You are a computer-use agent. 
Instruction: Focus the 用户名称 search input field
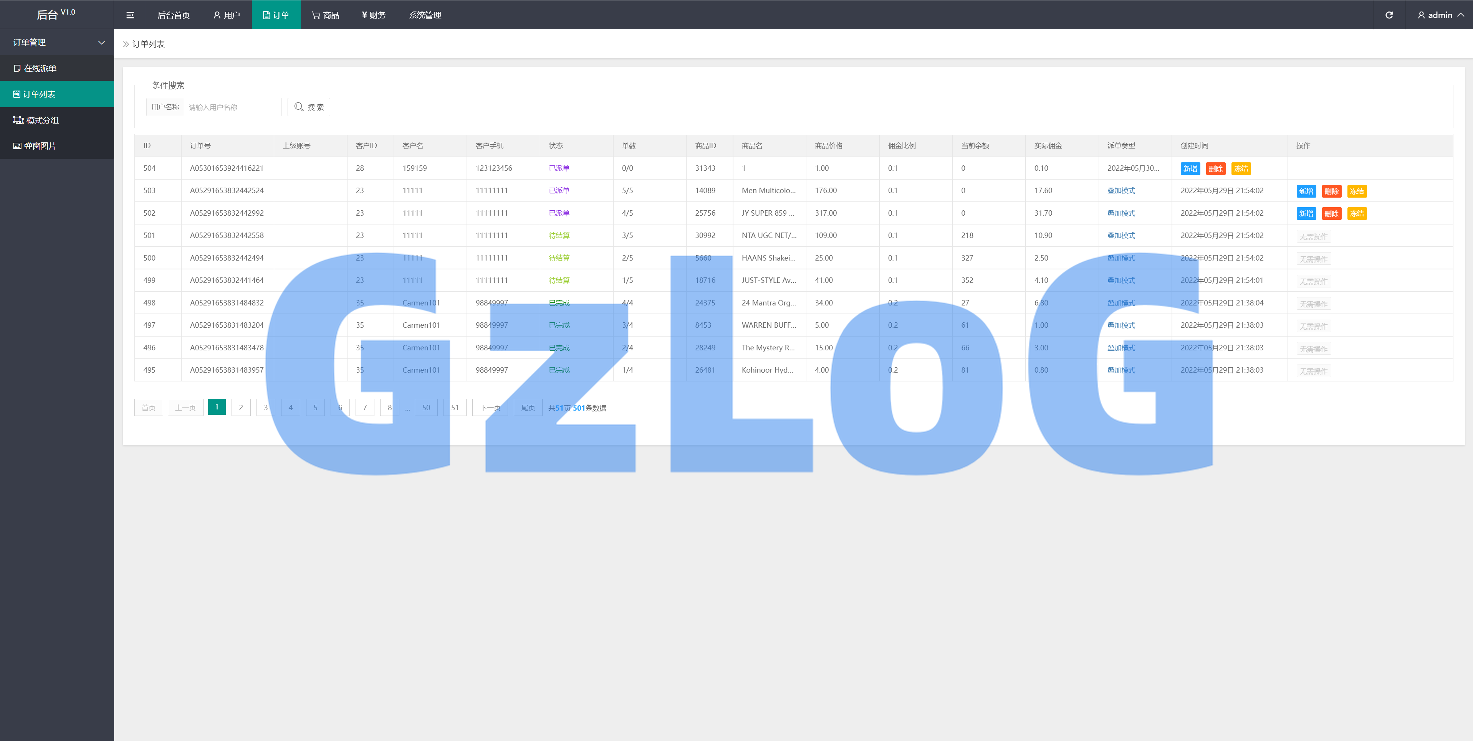232,107
